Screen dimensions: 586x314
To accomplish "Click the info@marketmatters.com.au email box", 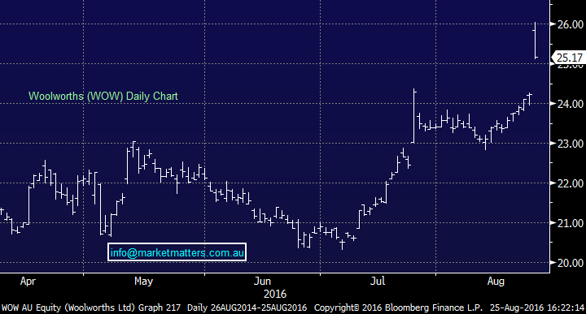I will click(x=177, y=252).
